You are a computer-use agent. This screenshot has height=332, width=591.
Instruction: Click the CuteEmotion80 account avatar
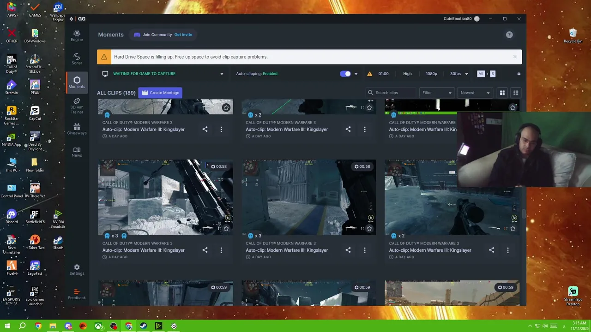[x=476, y=19]
